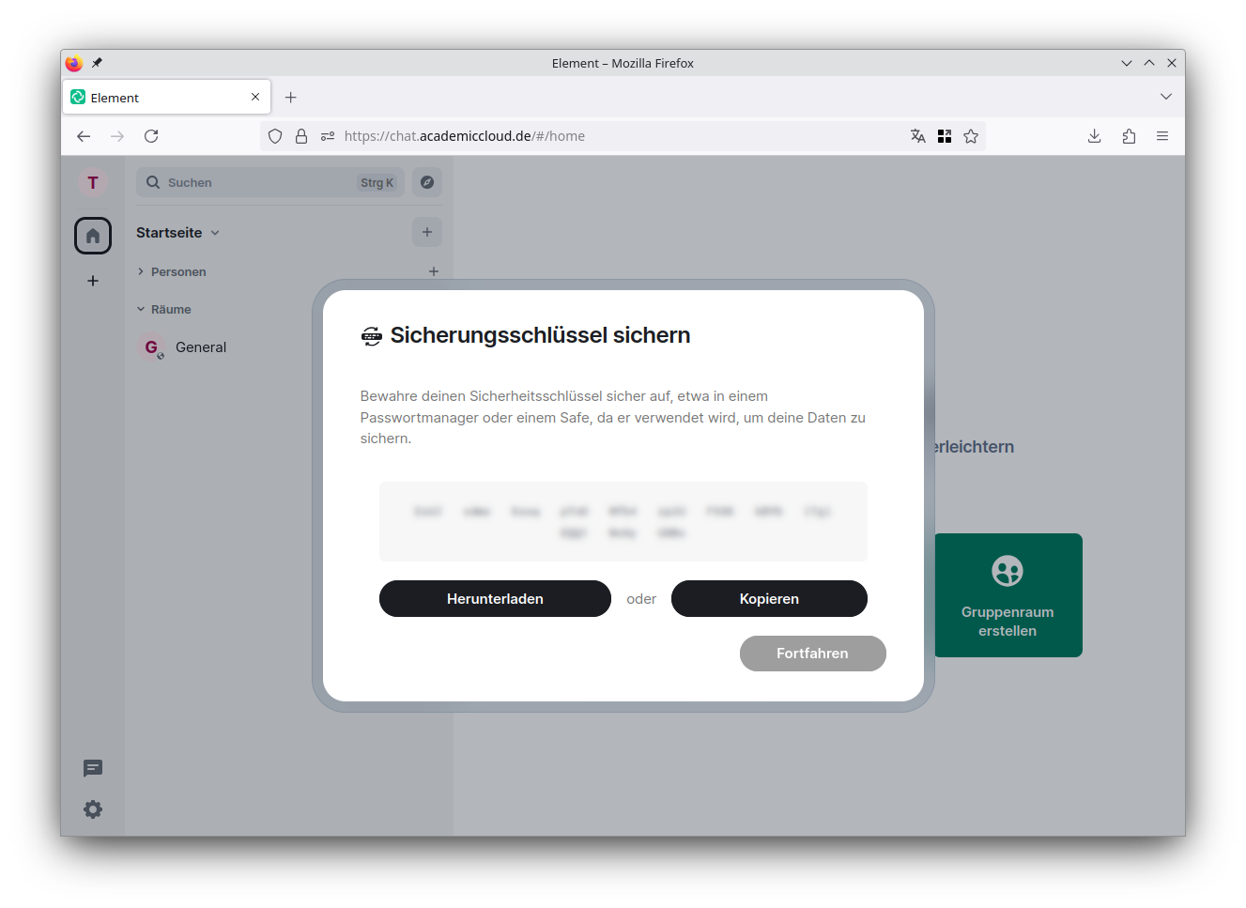Image resolution: width=1246 pixels, height=908 pixels.
Task: Open the user avatar T menu
Action: (x=93, y=183)
